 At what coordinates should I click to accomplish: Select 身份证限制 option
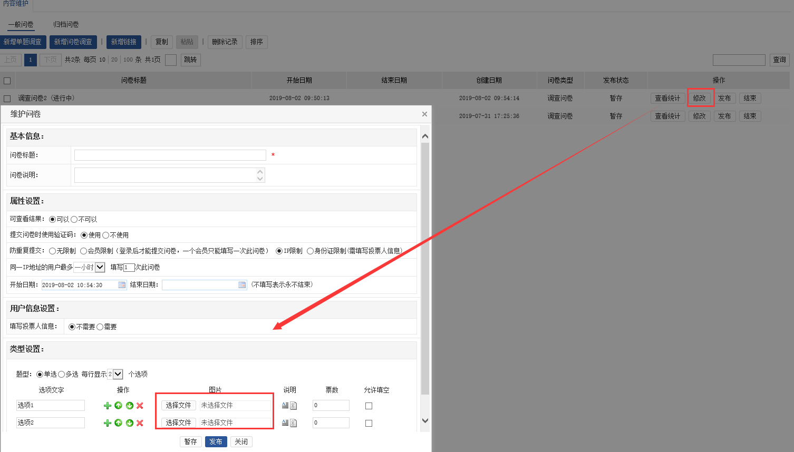(310, 251)
